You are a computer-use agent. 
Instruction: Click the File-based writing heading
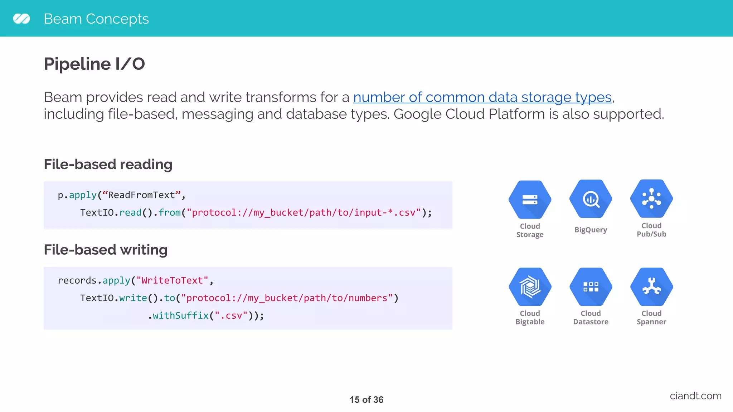tap(105, 250)
